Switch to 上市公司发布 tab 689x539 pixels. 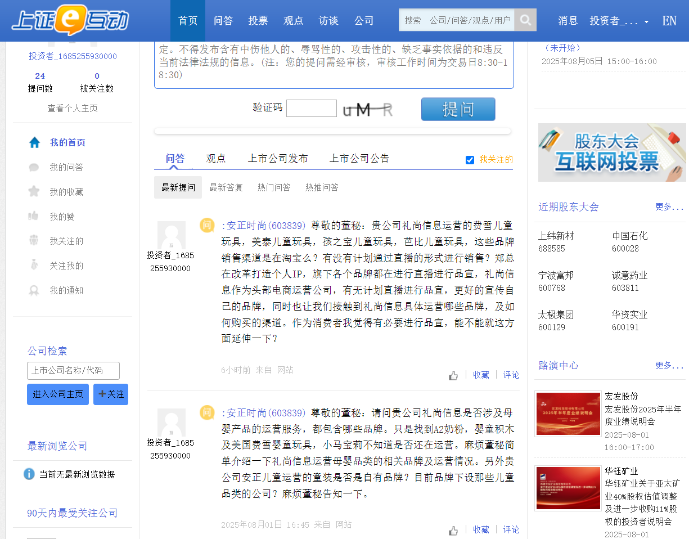[x=278, y=159]
